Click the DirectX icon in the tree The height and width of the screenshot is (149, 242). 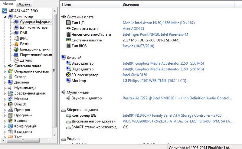11,104
